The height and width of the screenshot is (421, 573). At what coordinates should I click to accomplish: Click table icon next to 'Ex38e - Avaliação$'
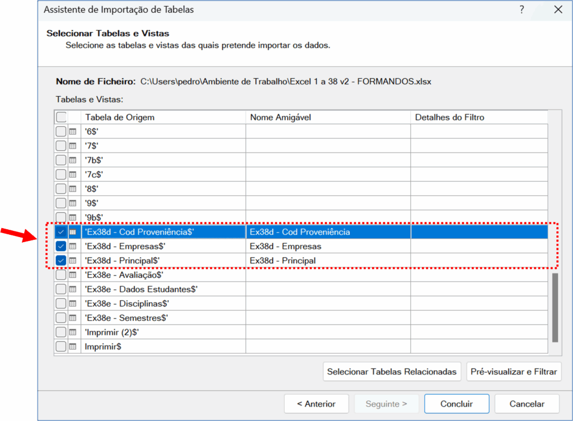[73, 275]
